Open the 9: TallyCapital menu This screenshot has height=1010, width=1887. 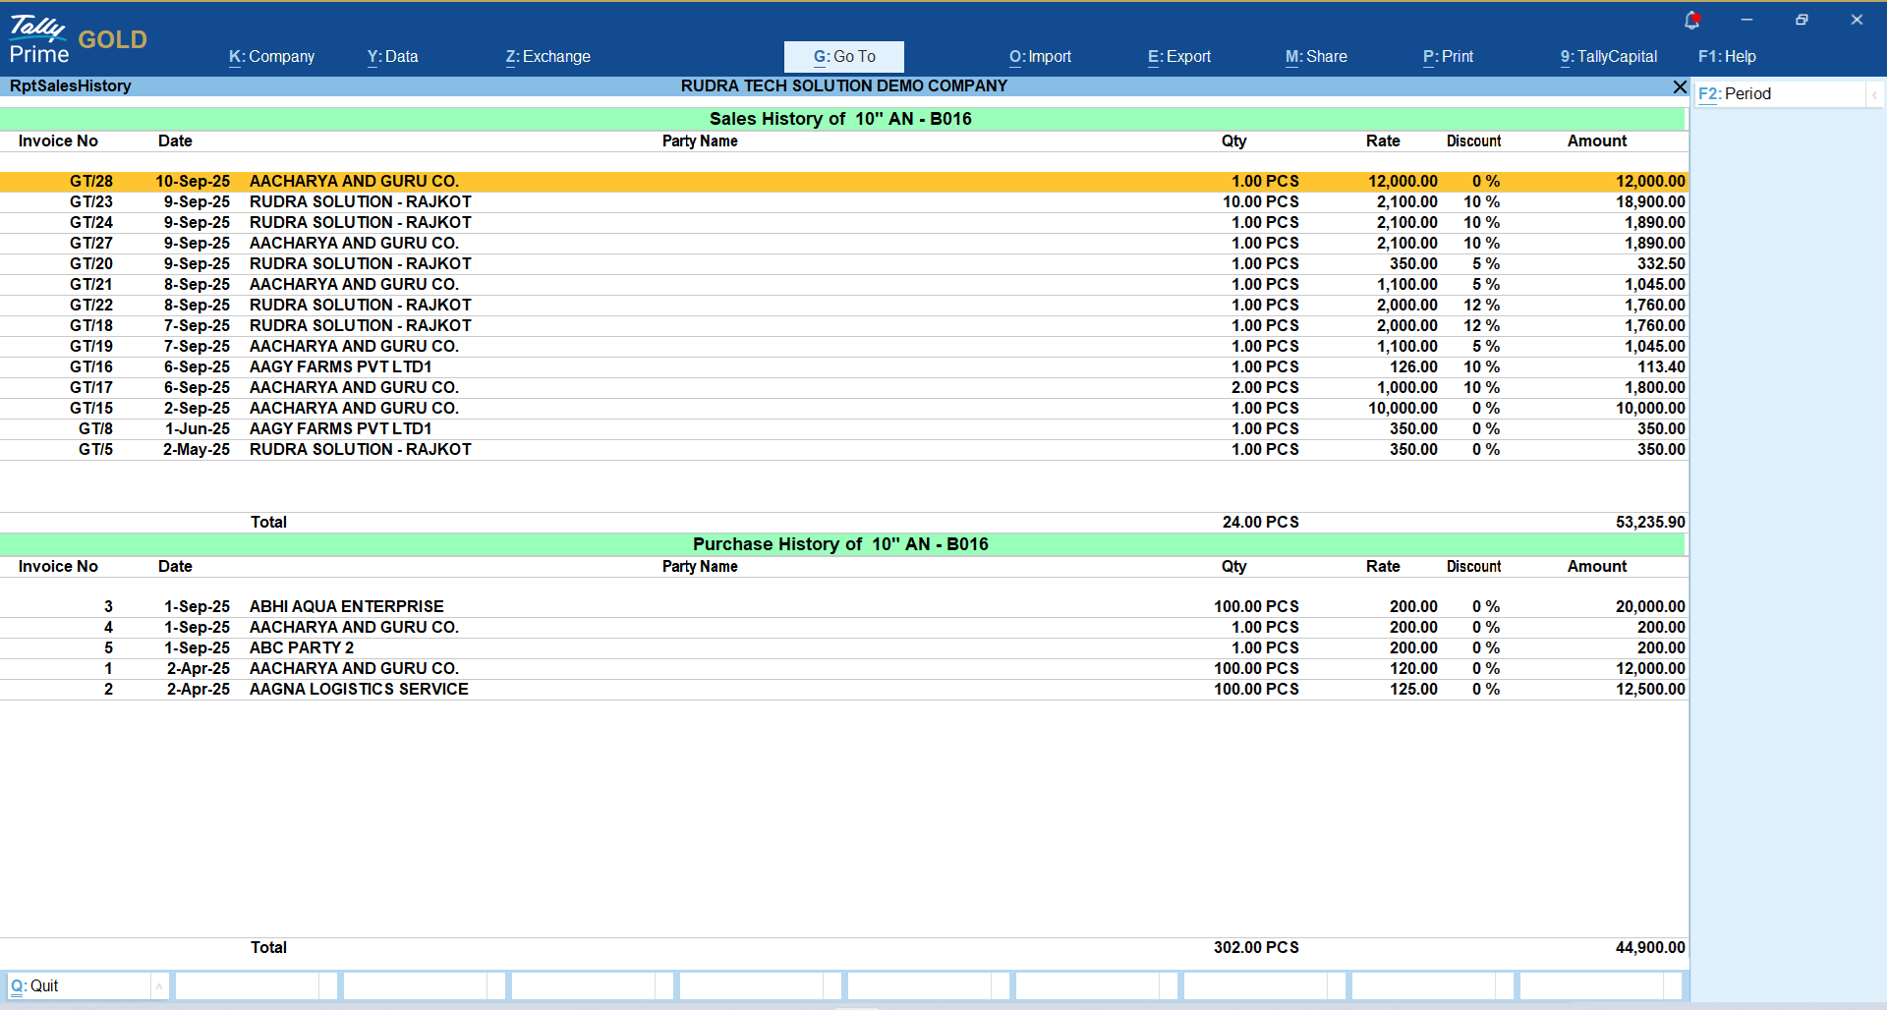(1608, 57)
